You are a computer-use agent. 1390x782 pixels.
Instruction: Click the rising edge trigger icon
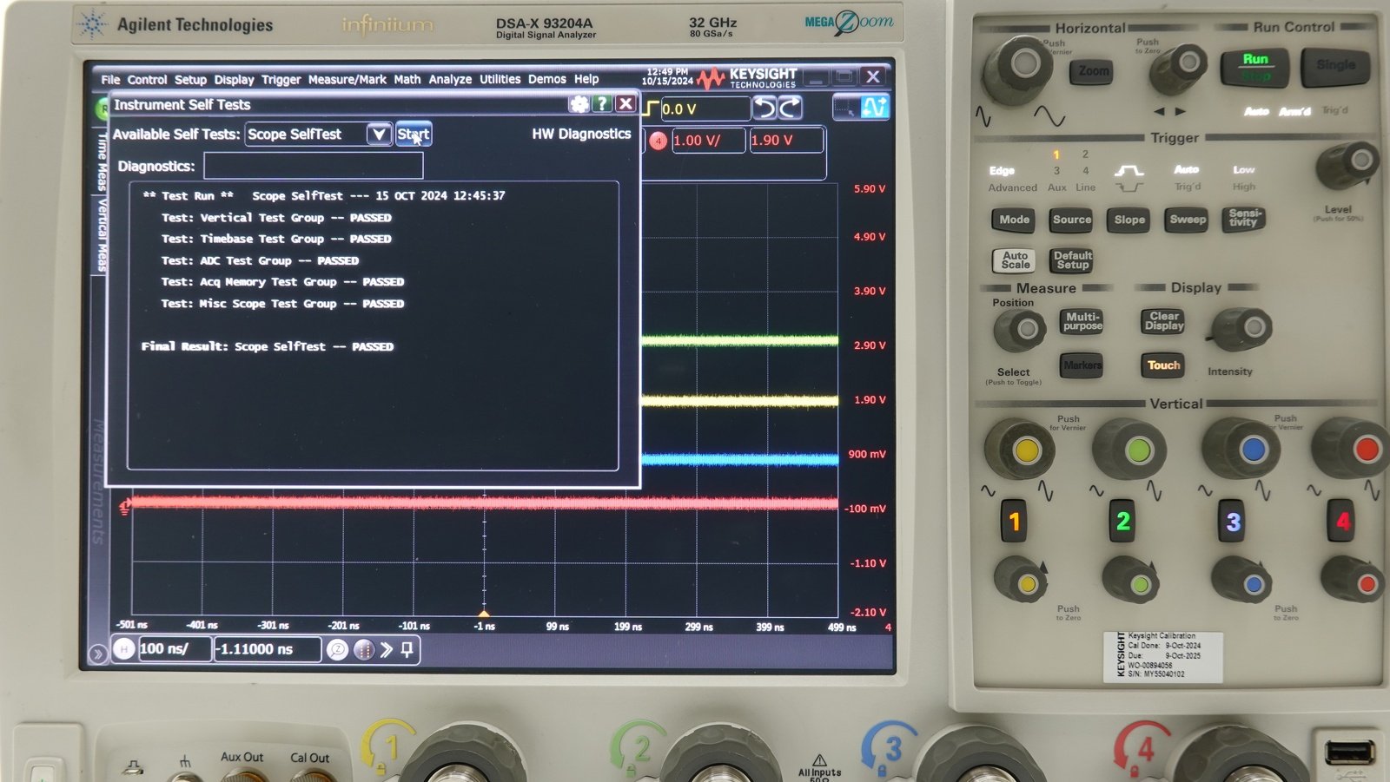pos(651,108)
